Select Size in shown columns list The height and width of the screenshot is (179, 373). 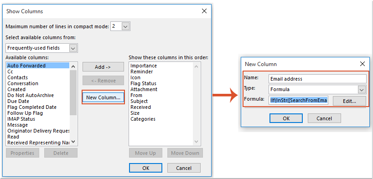click(161, 113)
